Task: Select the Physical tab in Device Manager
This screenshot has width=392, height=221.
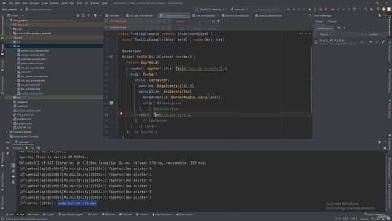Action: 332,21
